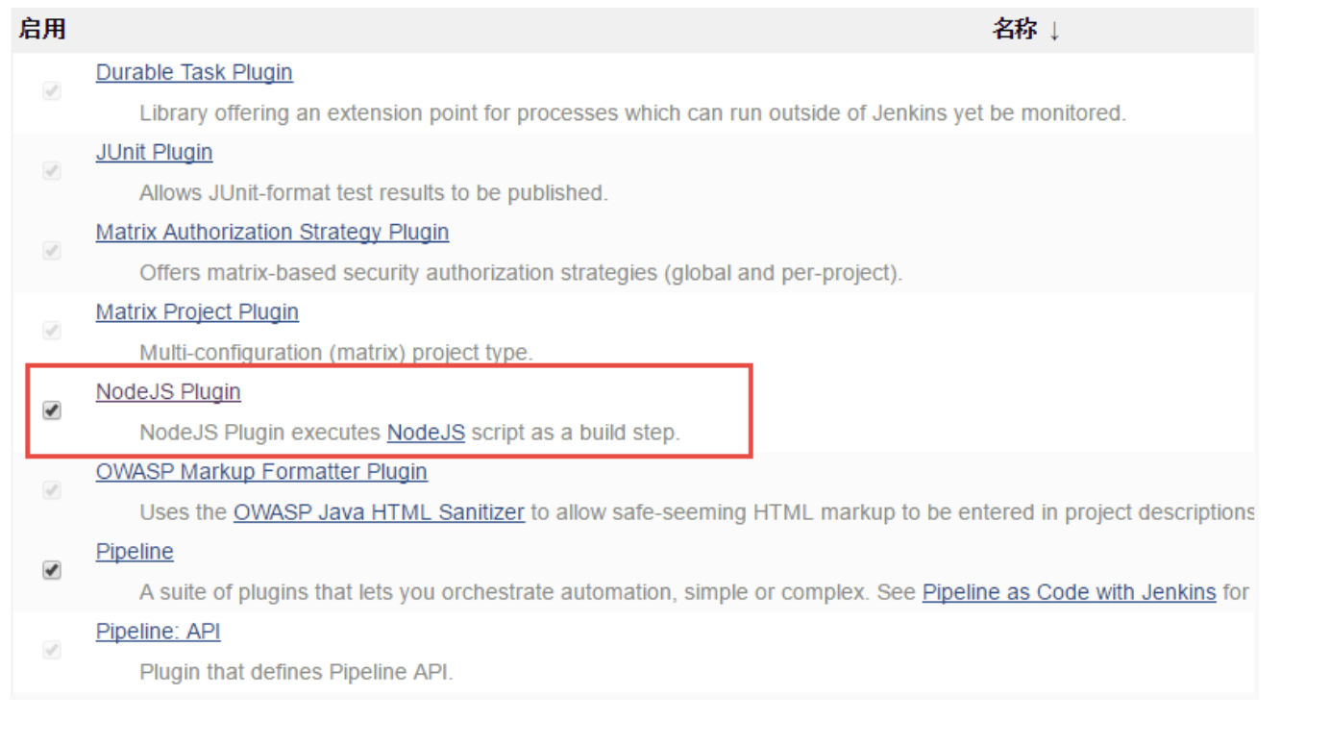The height and width of the screenshot is (746, 1330).
Task: Follow Pipeline as Code with Jenkins link
Action: [1069, 592]
